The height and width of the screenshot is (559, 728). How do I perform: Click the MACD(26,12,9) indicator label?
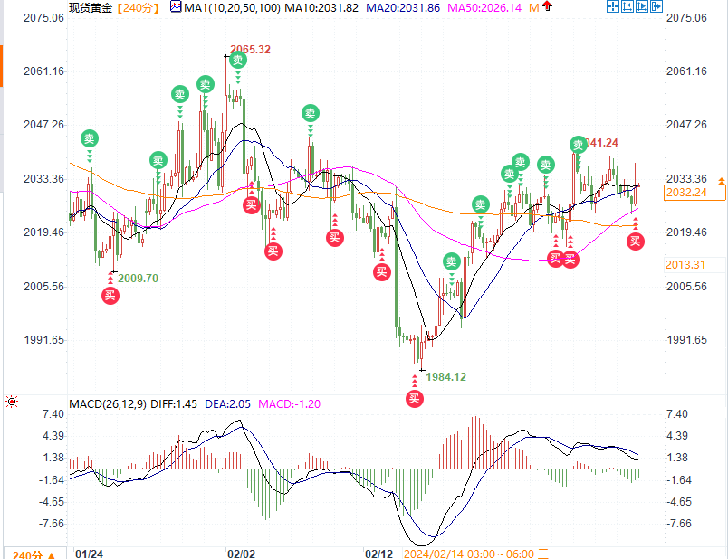pos(108,404)
